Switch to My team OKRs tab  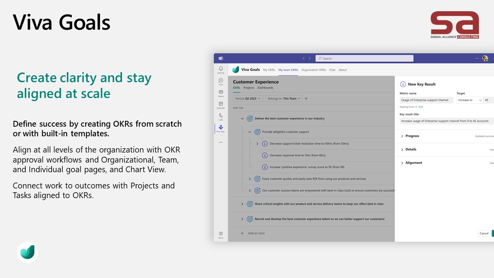coord(288,70)
